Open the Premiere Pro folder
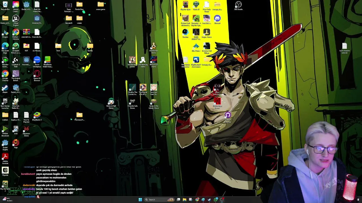The height and width of the screenshot is (203, 362). click(79, 116)
